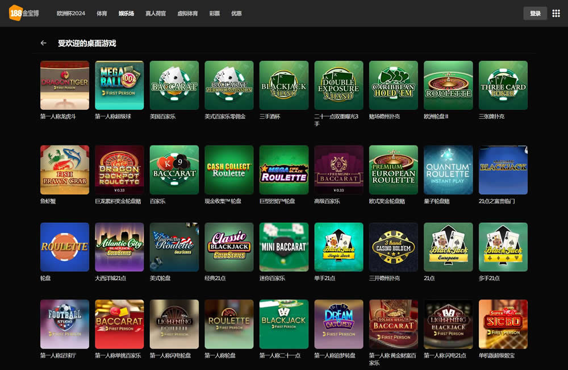
Task: Open the 欧洲杯2024 menu item
Action: [x=70, y=14]
